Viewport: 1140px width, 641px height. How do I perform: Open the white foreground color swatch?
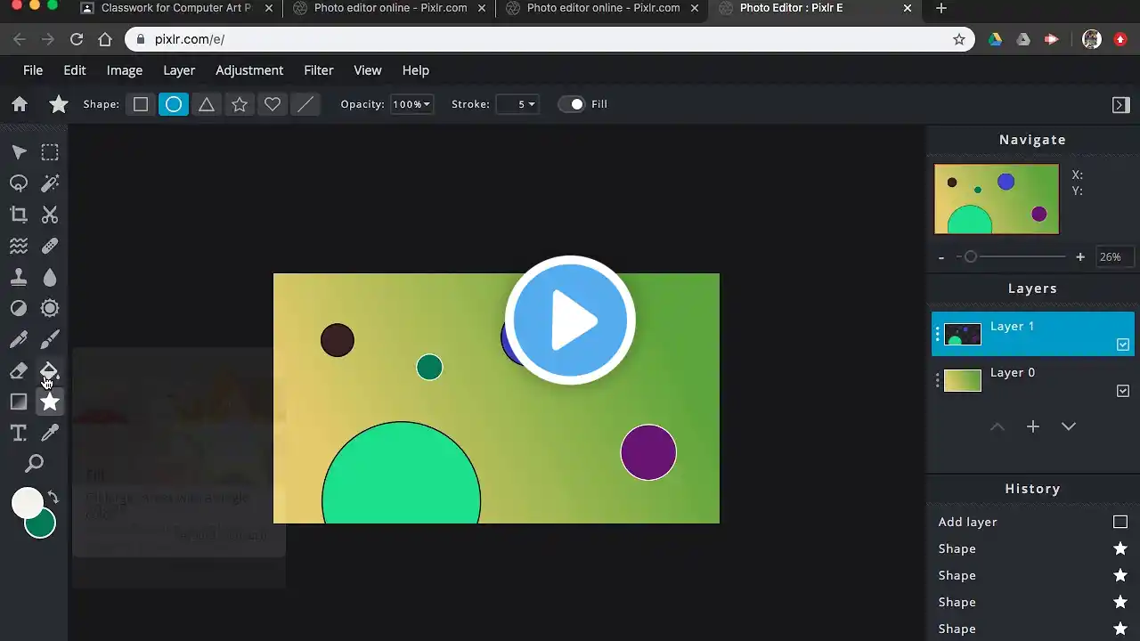(27, 503)
